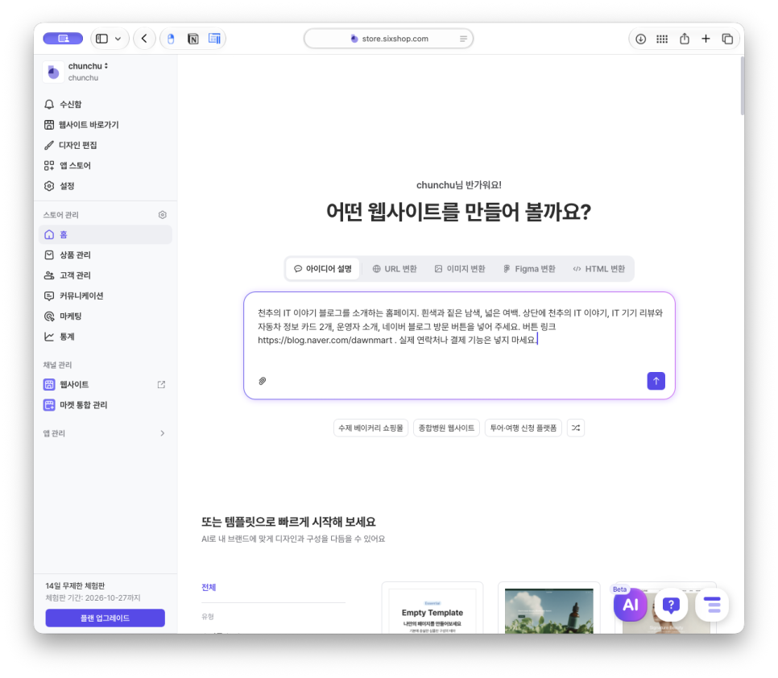This screenshot has height=678, width=778.
Task: Click the browser downloads icon
Action: click(x=640, y=39)
